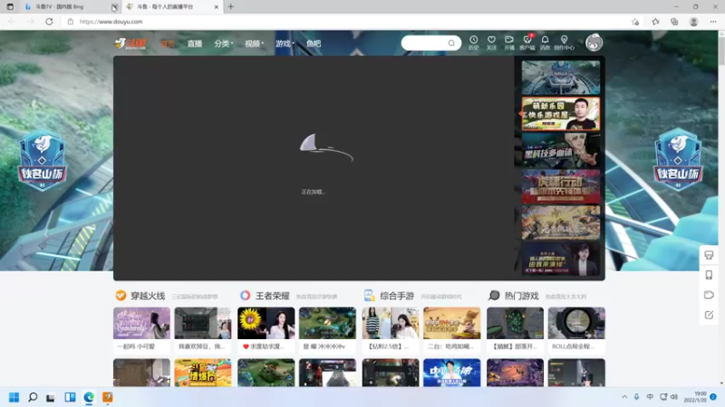Open the 情感 orange cartoon stream thumbnail
The height and width of the screenshot is (407, 725).
pyautogui.click(x=203, y=373)
